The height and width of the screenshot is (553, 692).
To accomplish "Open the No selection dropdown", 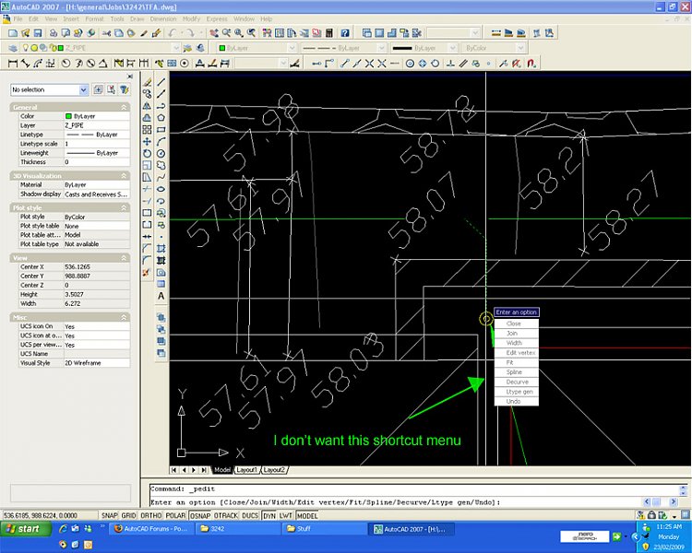I will [x=83, y=90].
